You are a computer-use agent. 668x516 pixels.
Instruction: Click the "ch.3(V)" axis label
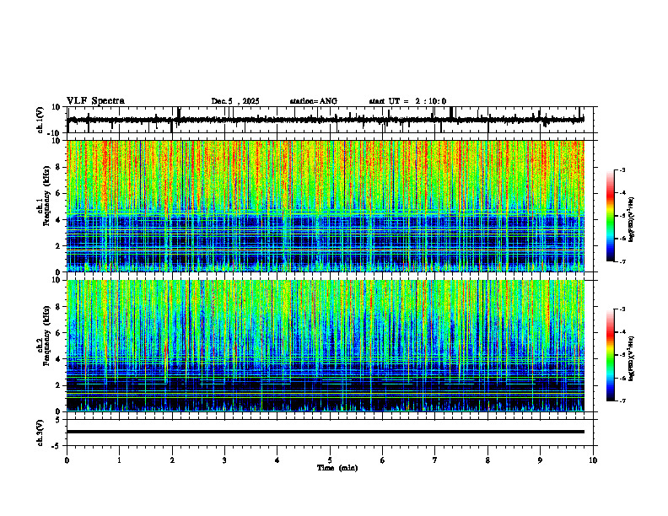tap(40, 433)
